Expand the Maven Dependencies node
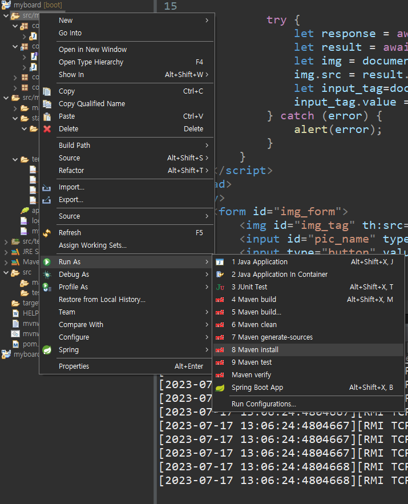The width and height of the screenshot is (408, 504). [6, 263]
